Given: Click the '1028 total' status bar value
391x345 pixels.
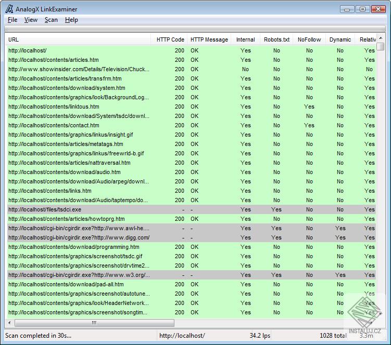Looking at the screenshot, I should [x=333, y=336].
